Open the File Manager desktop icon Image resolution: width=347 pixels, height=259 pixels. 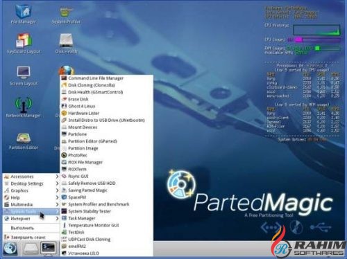tap(24, 15)
